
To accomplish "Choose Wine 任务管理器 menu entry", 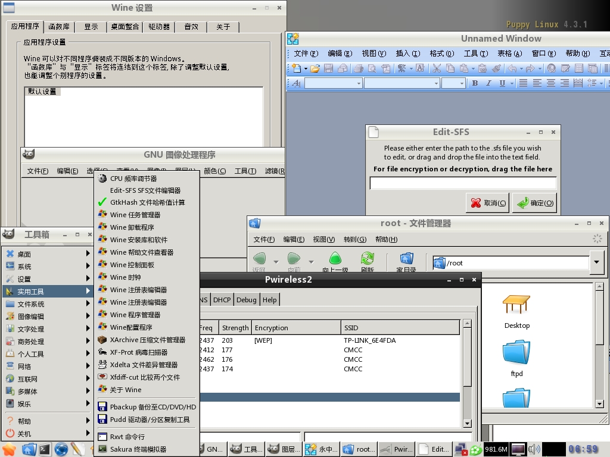I will pos(147,214).
